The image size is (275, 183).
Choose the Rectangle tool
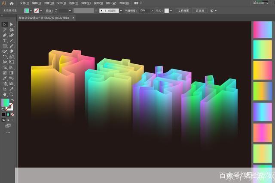pyautogui.click(x=4, y=46)
